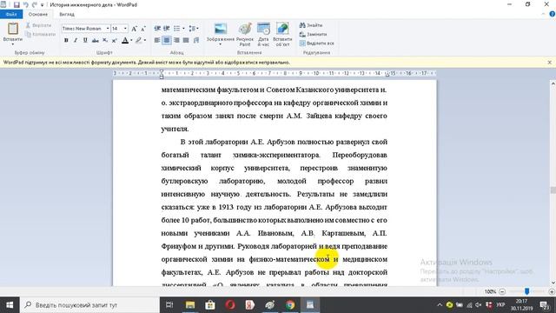
Task: Toggle italic formatting
Action: pyautogui.click(x=76, y=41)
